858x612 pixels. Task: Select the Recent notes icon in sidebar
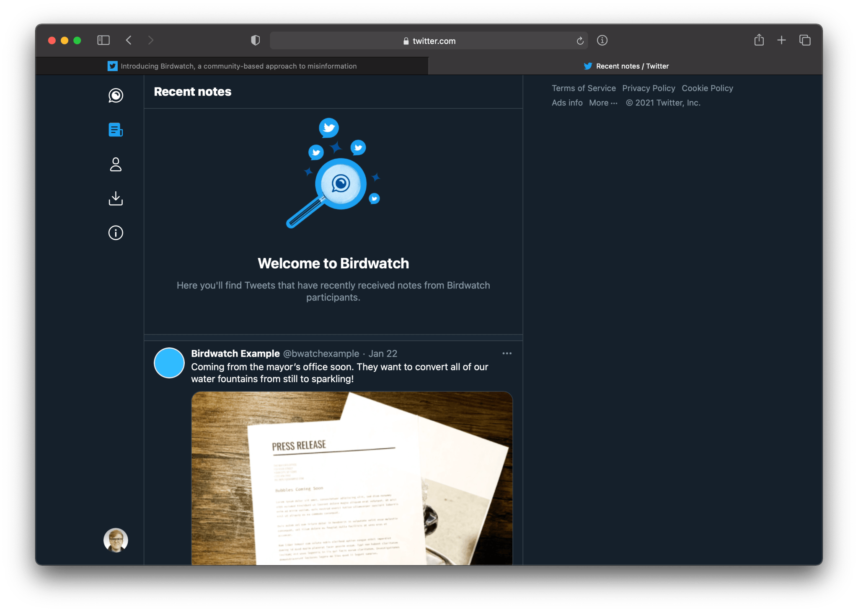click(116, 130)
